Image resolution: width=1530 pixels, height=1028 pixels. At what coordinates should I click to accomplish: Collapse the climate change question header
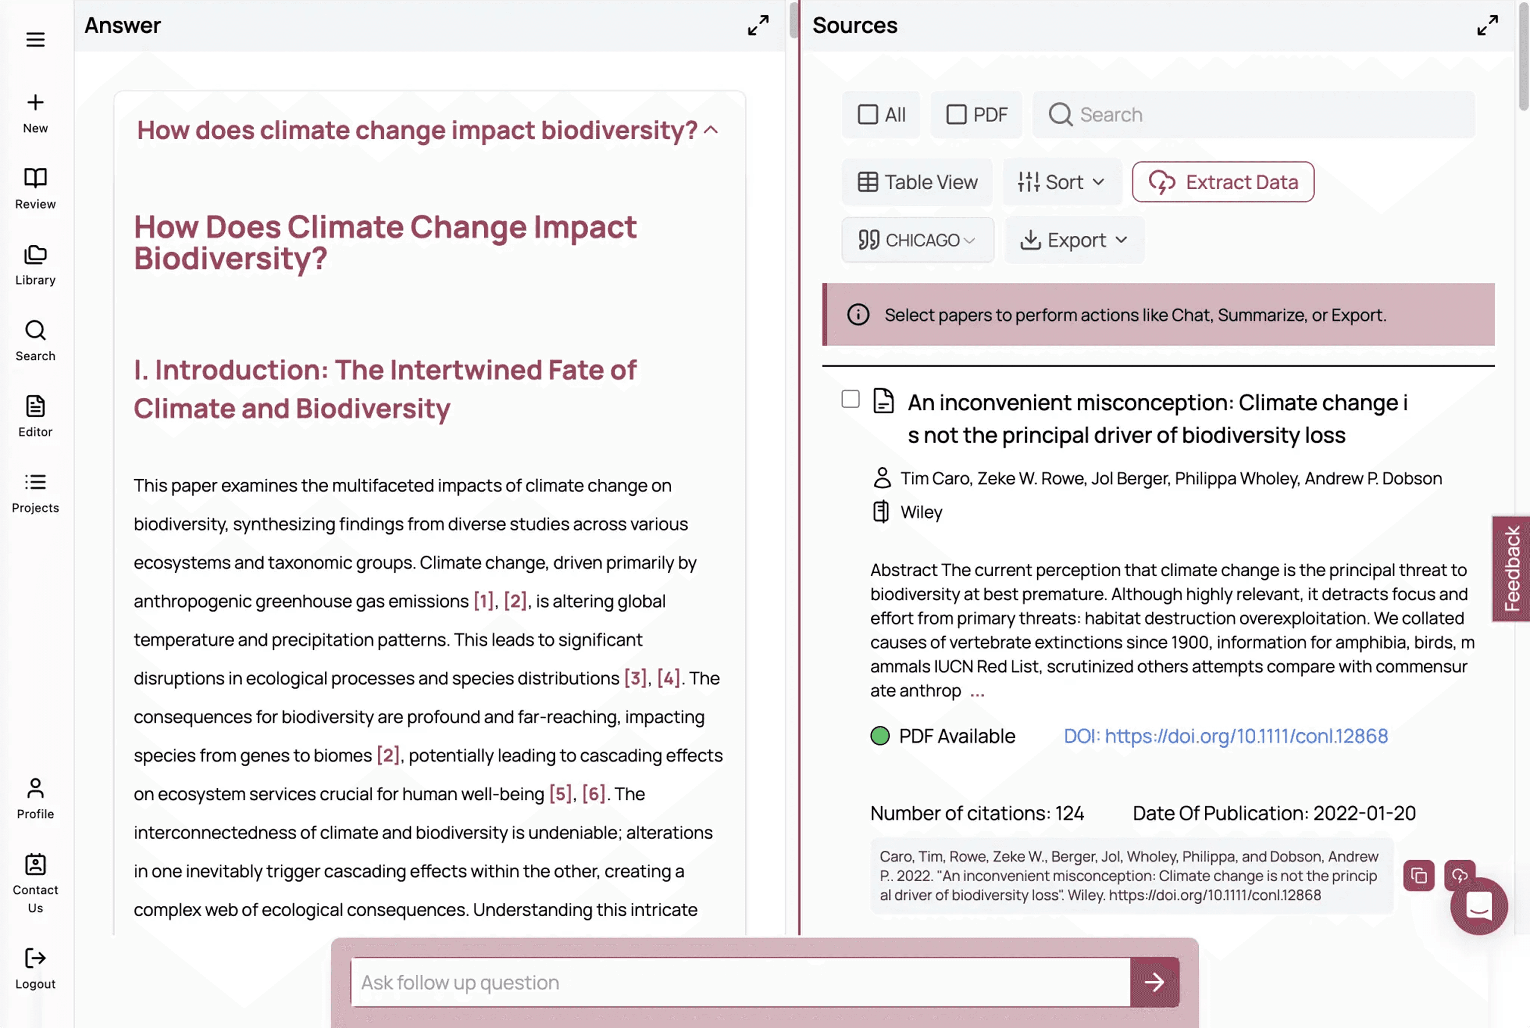coord(711,130)
